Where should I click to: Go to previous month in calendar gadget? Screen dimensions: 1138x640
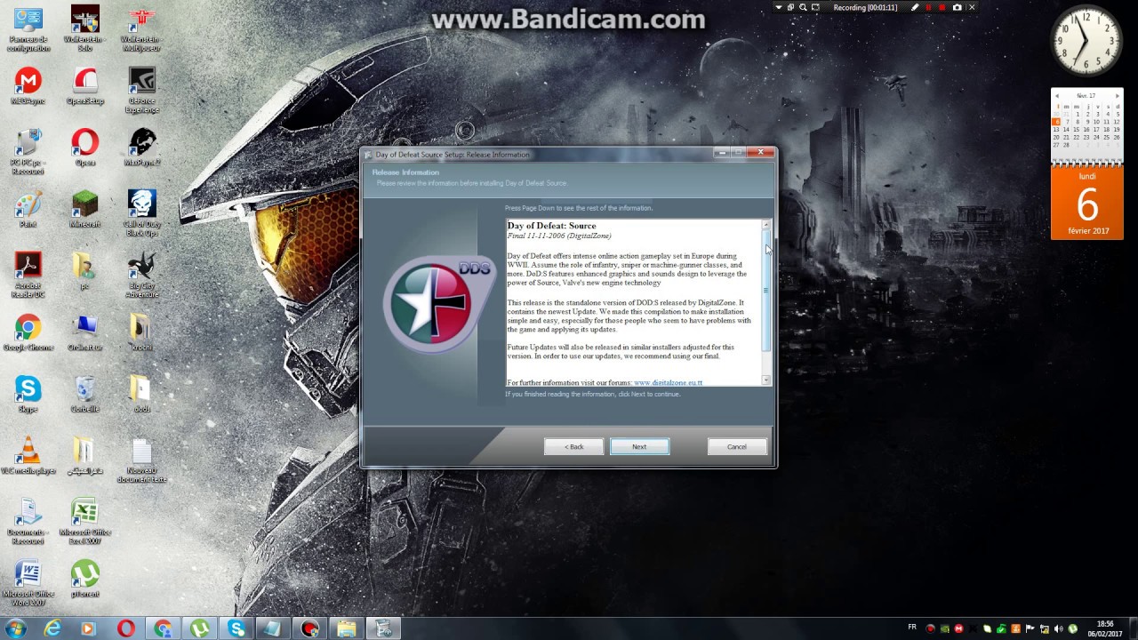pos(1057,95)
